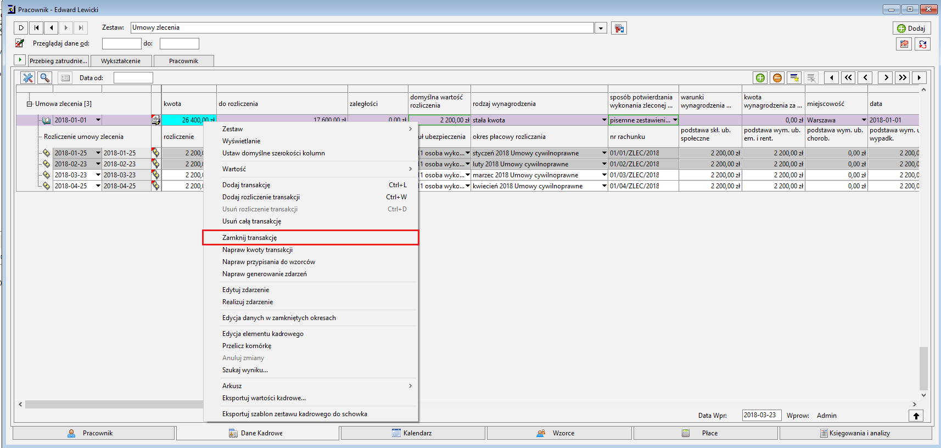Jump to first employee record
The height and width of the screenshot is (448, 941).
[x=36, y=28]
